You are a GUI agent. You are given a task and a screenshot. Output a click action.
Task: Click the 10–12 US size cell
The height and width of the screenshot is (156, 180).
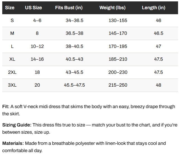click(37, 47)
